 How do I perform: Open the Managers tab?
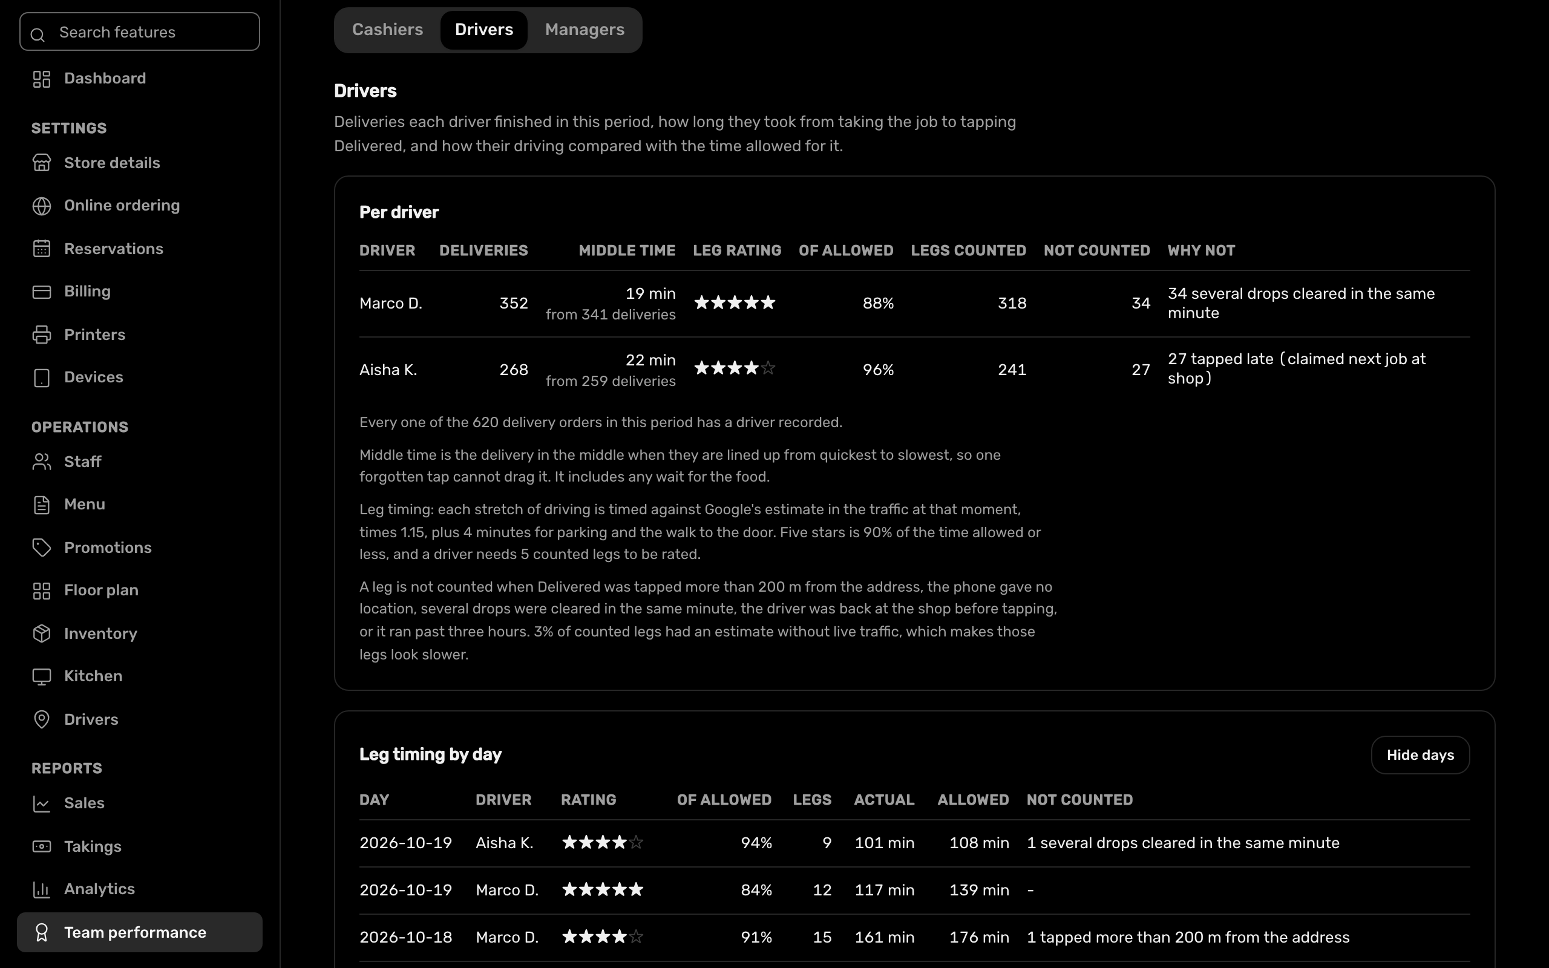click(585, 30)
